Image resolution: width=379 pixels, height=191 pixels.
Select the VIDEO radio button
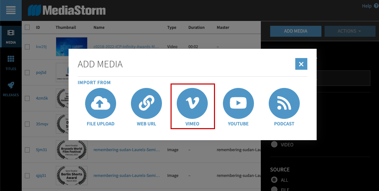click(274, 145)
